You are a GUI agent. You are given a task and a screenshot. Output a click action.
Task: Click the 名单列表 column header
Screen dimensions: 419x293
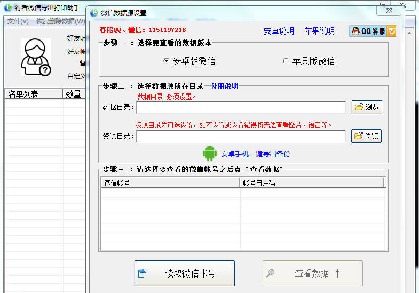pyautogui.click(x=34, y=94)
